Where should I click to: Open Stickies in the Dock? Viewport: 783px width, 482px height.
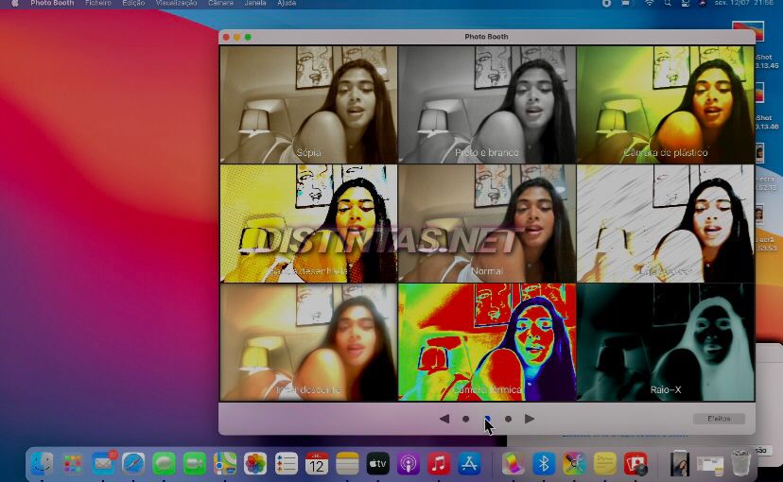(x=604, y=463)
